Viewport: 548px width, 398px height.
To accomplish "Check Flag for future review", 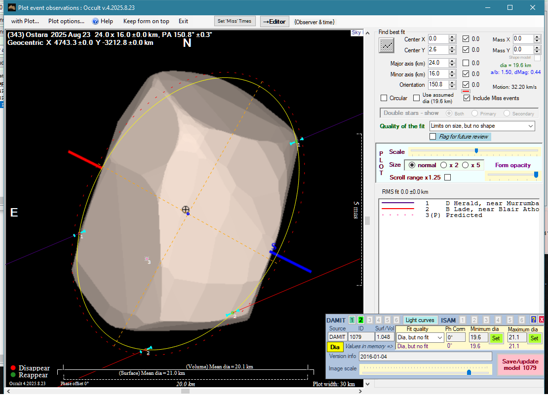I will coord(433,137).
